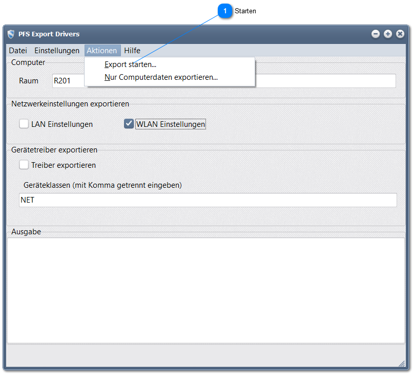414x375 pixels.
Task: Tick the Treiber exportieren checkbox
Action: point(24,165)
